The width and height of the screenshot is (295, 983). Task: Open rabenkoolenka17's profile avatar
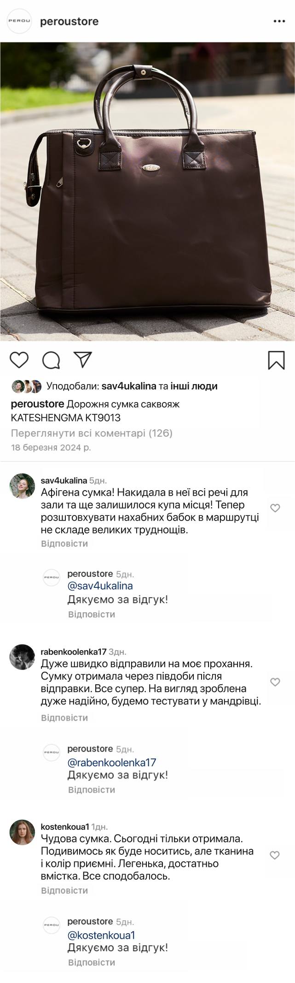[22, 657]
